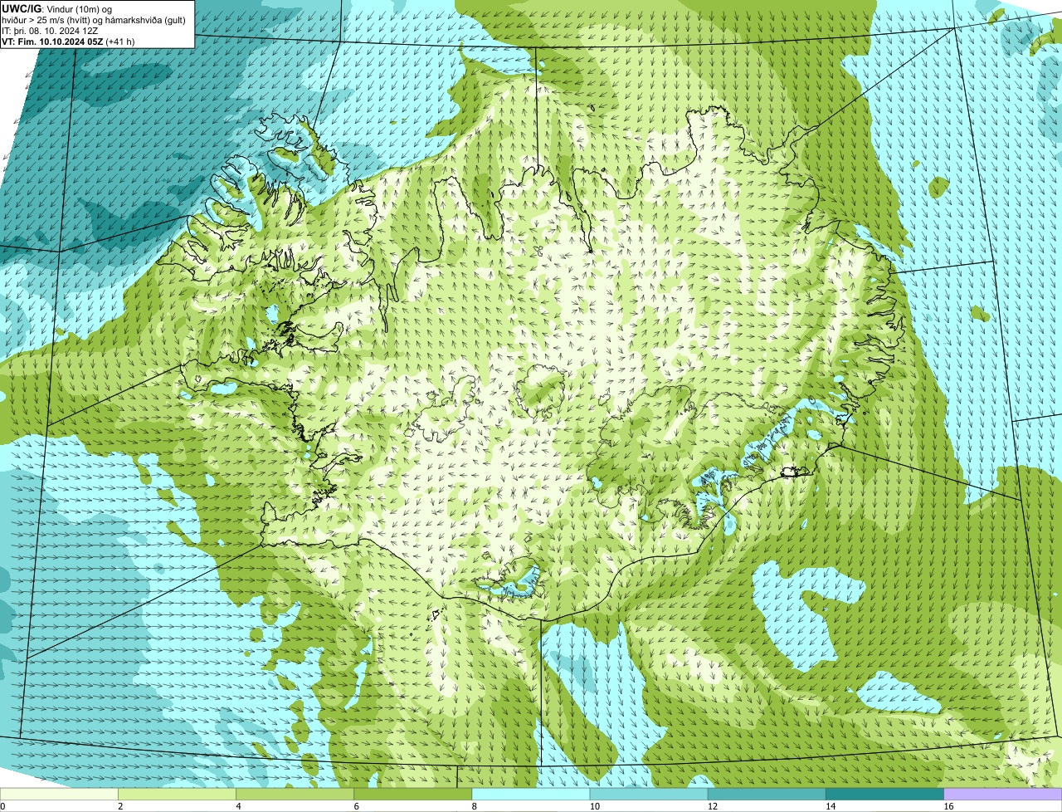Click the '8' label on the scale

[x=475, y=806]
